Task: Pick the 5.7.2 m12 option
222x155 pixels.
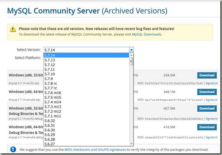Action: coord(86,111)
